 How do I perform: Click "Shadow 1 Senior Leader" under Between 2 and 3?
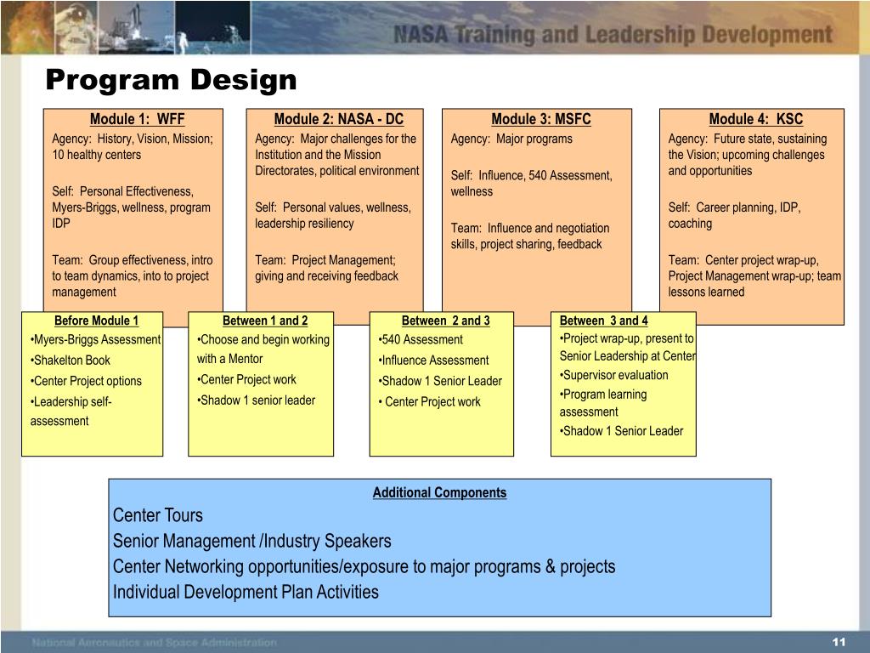point(440,381)
